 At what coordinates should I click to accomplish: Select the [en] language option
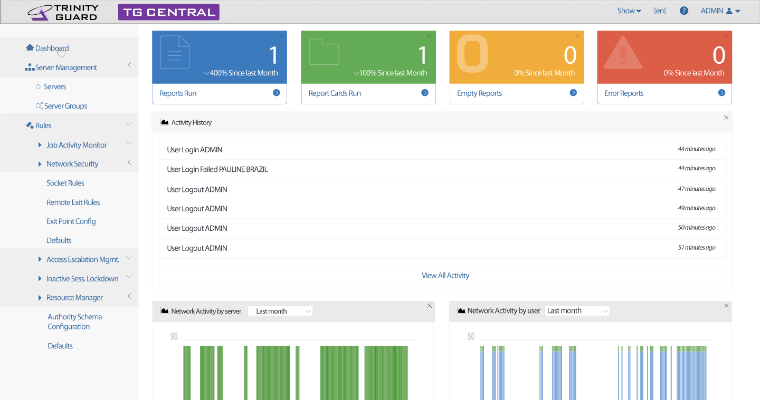click(660, 10)
